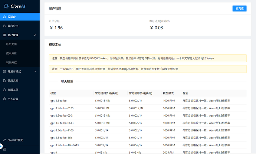Screen dimensions: 256x154
Task: Click the gpt-3.5-turbo-0125 table row
Action: click(148, 108)
